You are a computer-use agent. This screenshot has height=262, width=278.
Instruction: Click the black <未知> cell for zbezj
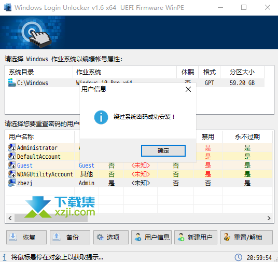pos(141,183)
